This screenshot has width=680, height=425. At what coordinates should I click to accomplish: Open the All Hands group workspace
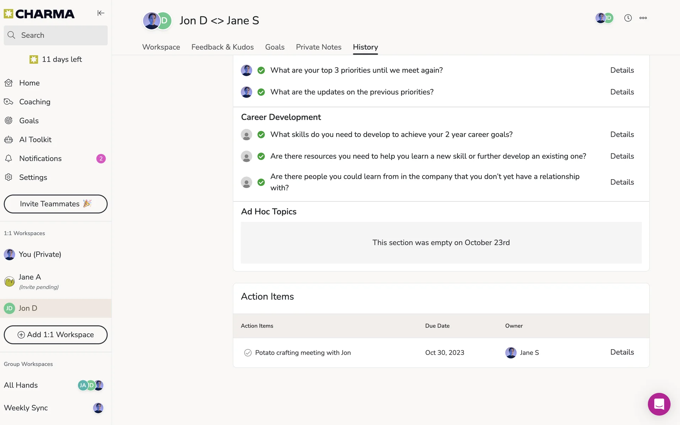(21, 385)
